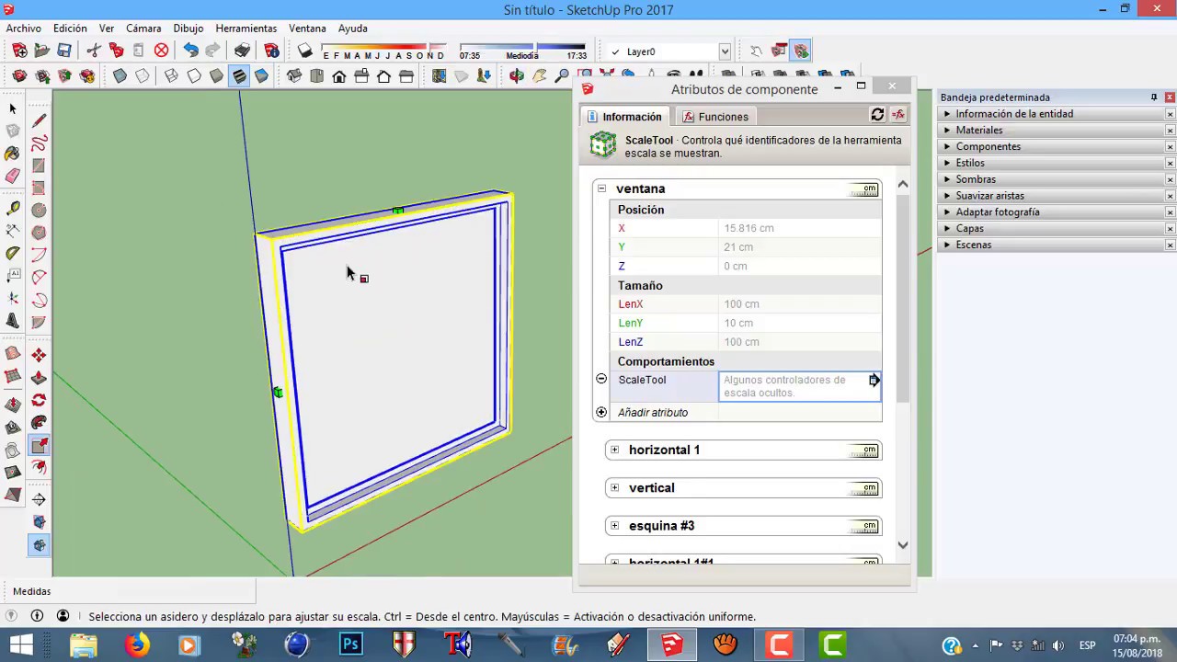Toggle the shadows display button
Image resolution: width=1177 pixels, height=662 pixels.
point(304,51)
